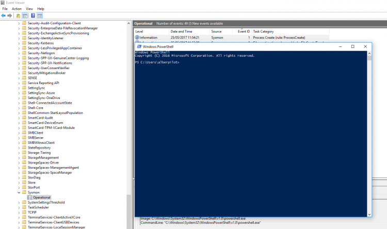Viewport: 387px width, 229px height.
Task: Select the Sysmon Process Create event row
Action: point(232,38)
